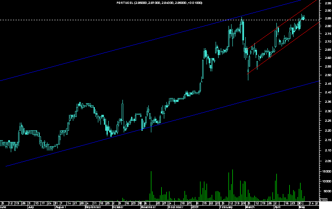This screenshot has height=209, width=332.
Task: Click the December month label
Action: (176, 207)
